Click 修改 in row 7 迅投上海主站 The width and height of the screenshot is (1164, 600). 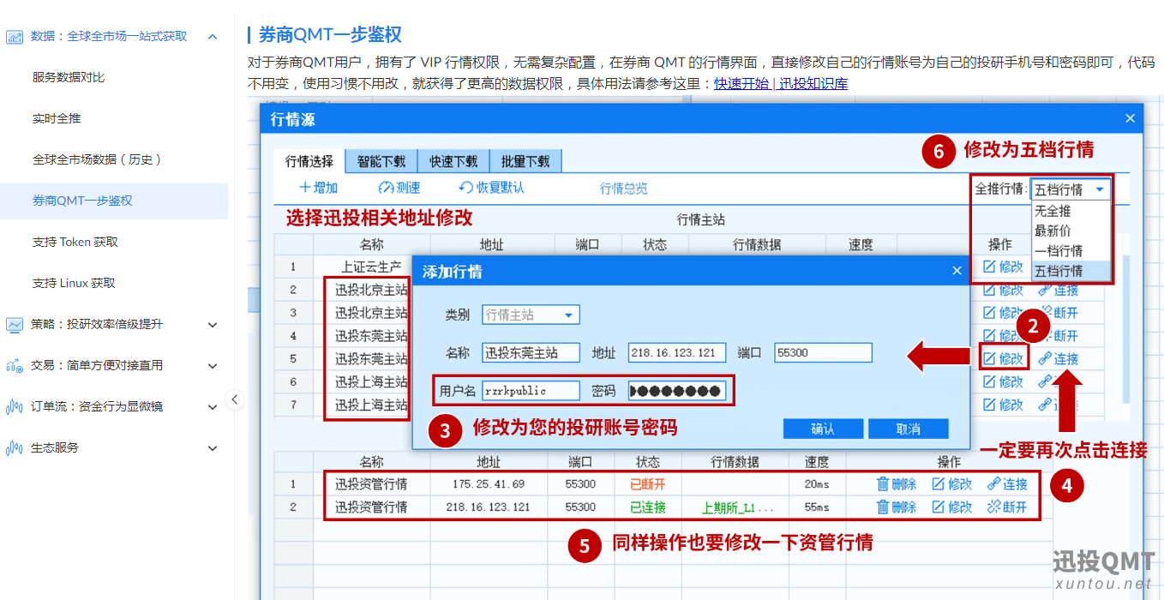click(1003, 405)
